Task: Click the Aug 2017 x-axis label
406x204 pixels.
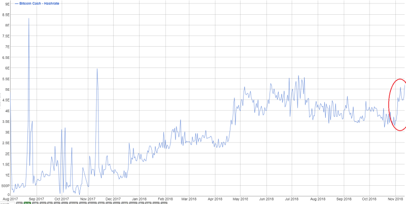Action: click(10, 198)
